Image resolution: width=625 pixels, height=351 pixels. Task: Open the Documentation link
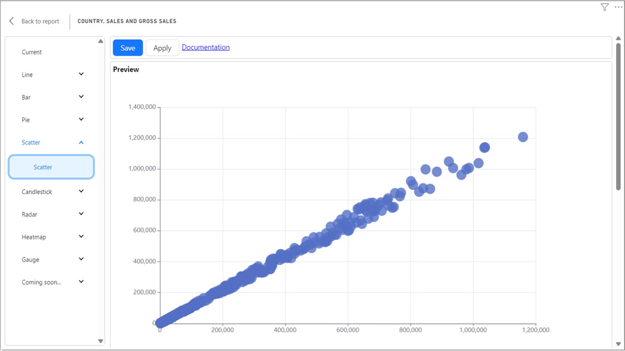point(205,48)
